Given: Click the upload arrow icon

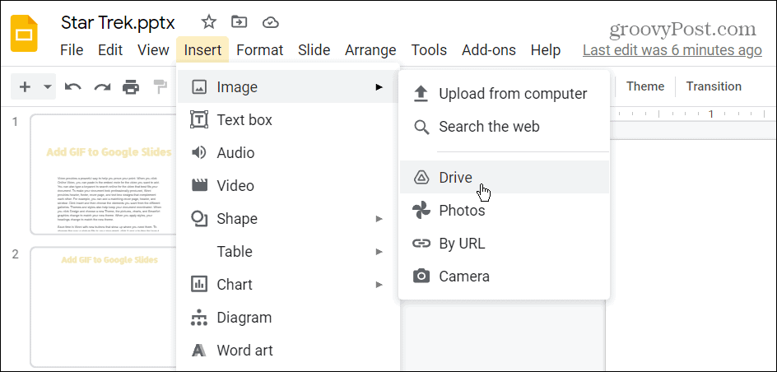Looking at the screenshot, I should pos(421,94).
